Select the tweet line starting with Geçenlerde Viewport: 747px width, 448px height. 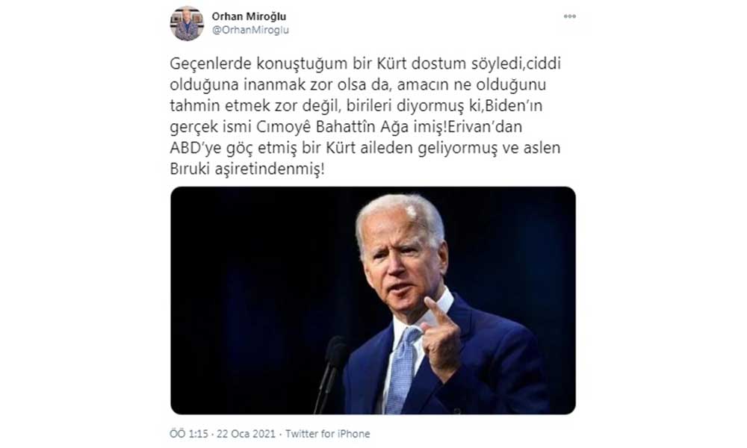(365, 63)
